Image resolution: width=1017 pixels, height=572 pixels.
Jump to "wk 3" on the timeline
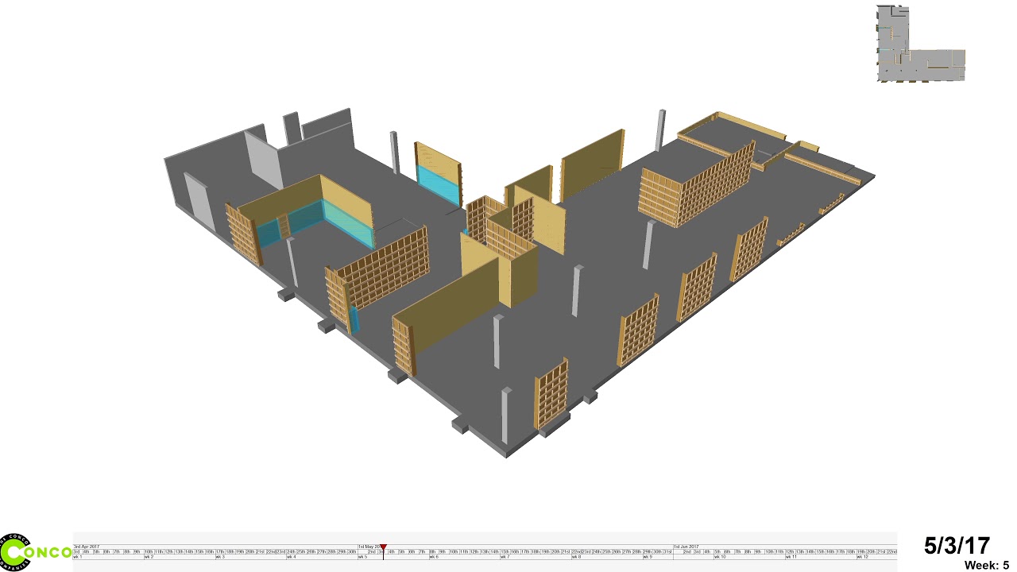coord(221,557)
